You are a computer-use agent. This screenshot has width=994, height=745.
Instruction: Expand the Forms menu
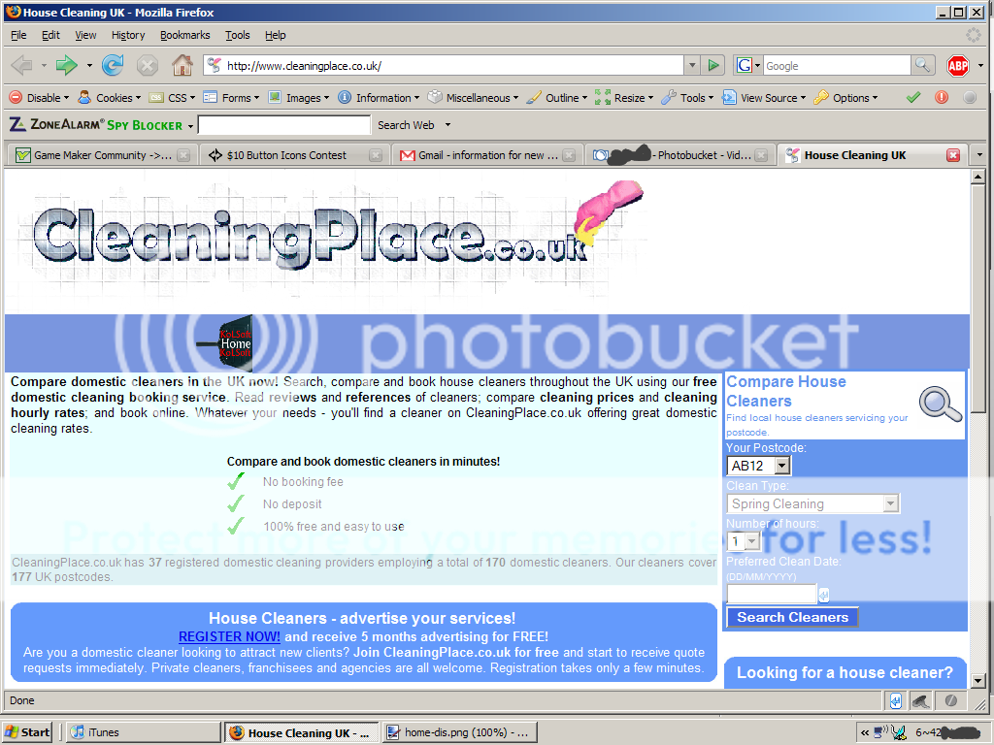click(231, 98)
